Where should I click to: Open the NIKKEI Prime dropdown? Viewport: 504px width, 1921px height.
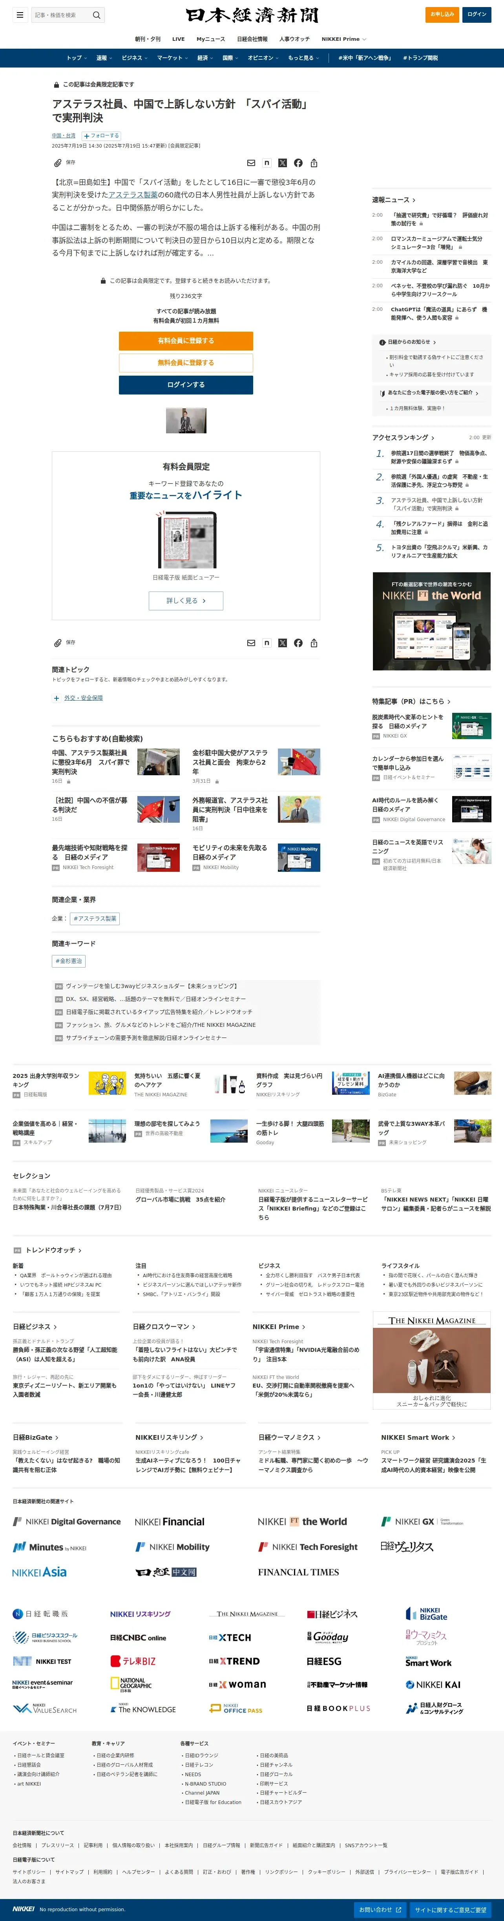(x=344, y=39)
